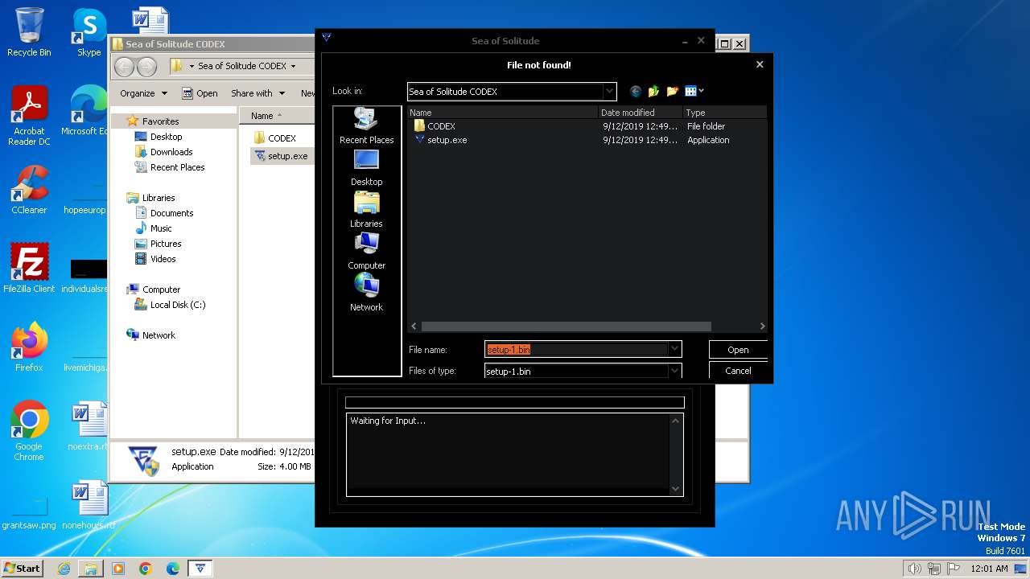This screenshot has width=1030, height=579.
Task: Open Chrome from taskbar
Action: [146, 569]
